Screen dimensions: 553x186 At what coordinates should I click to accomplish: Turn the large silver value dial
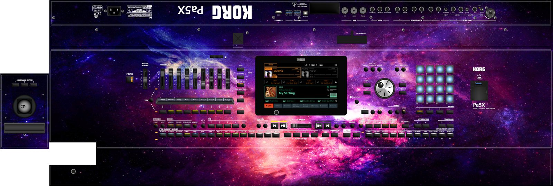point(384,88)
